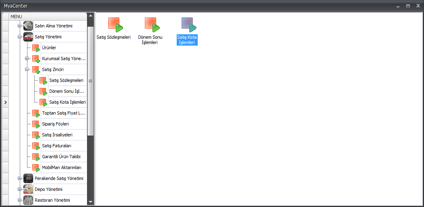Click the Restoran Yönetimi module icon
This screenshot has width=424, height=207.
click(x=28, y=200)
